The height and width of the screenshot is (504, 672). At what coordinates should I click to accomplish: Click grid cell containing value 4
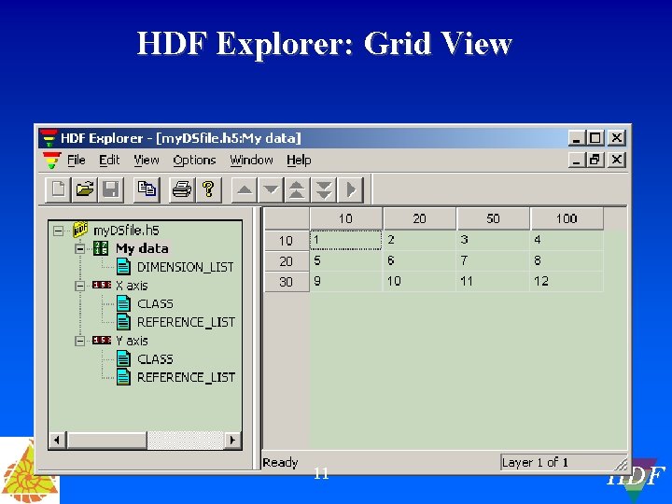(567, 240)
